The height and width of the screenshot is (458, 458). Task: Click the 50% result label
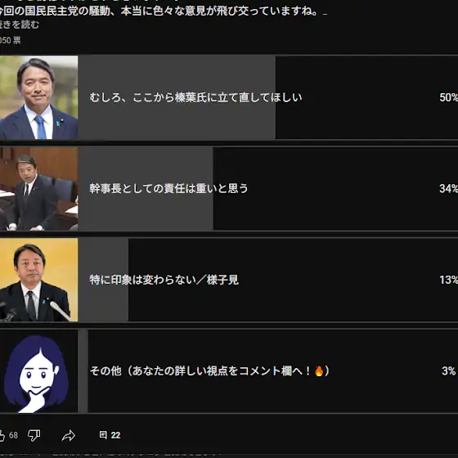pyautogui.click(x=449, y=97)
